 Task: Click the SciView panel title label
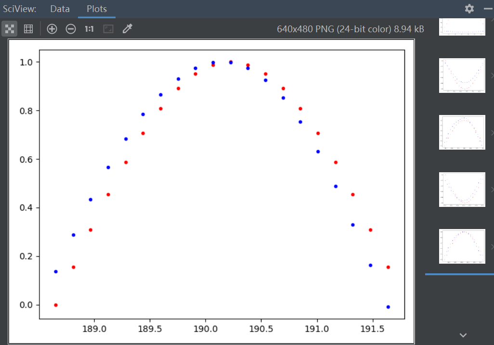pyautogui.click(x=20, y=9)
